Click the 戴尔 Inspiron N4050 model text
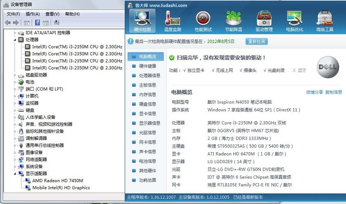 click(240, 102)
